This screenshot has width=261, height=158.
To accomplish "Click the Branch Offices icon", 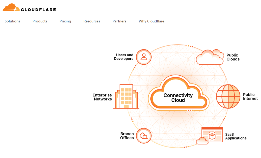I will [144, 136].
